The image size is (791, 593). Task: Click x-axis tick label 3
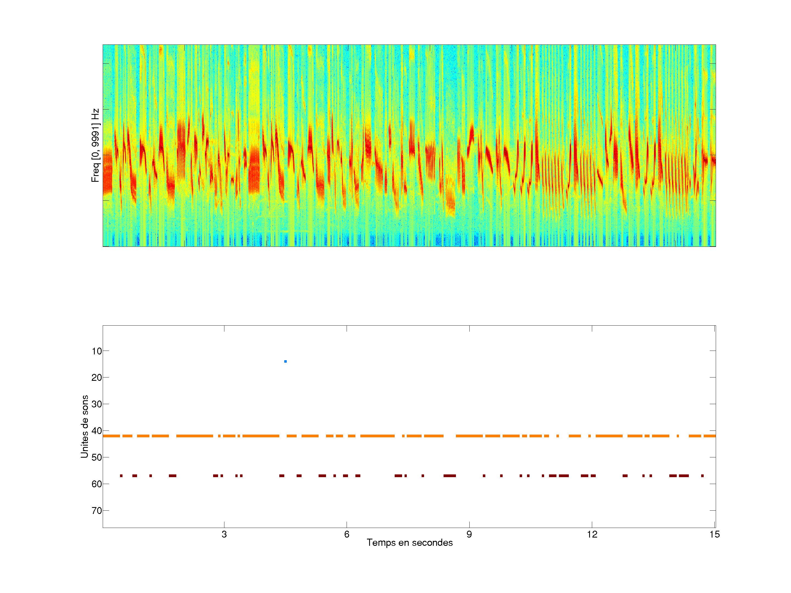(x=224, y=534)
